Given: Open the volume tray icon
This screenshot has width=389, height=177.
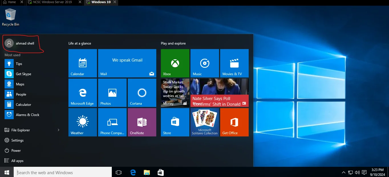Looking at the screenshot, I should pyautogui.click(x=357, y=172).
